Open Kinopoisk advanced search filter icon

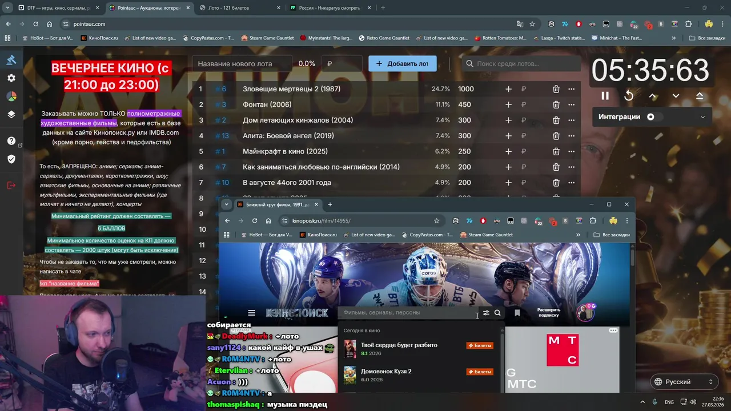coord(486,313)
